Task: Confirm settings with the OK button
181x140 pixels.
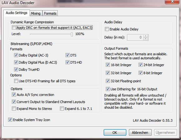Action: coord(115,133)
